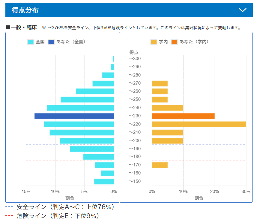
Task: Click the 得点分布 header bar title
Action: 25,10
